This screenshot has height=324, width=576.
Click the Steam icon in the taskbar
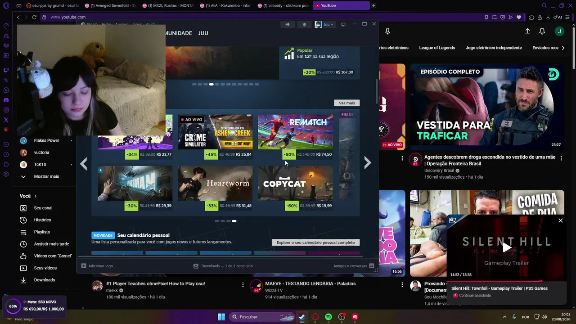click(301, 317)
